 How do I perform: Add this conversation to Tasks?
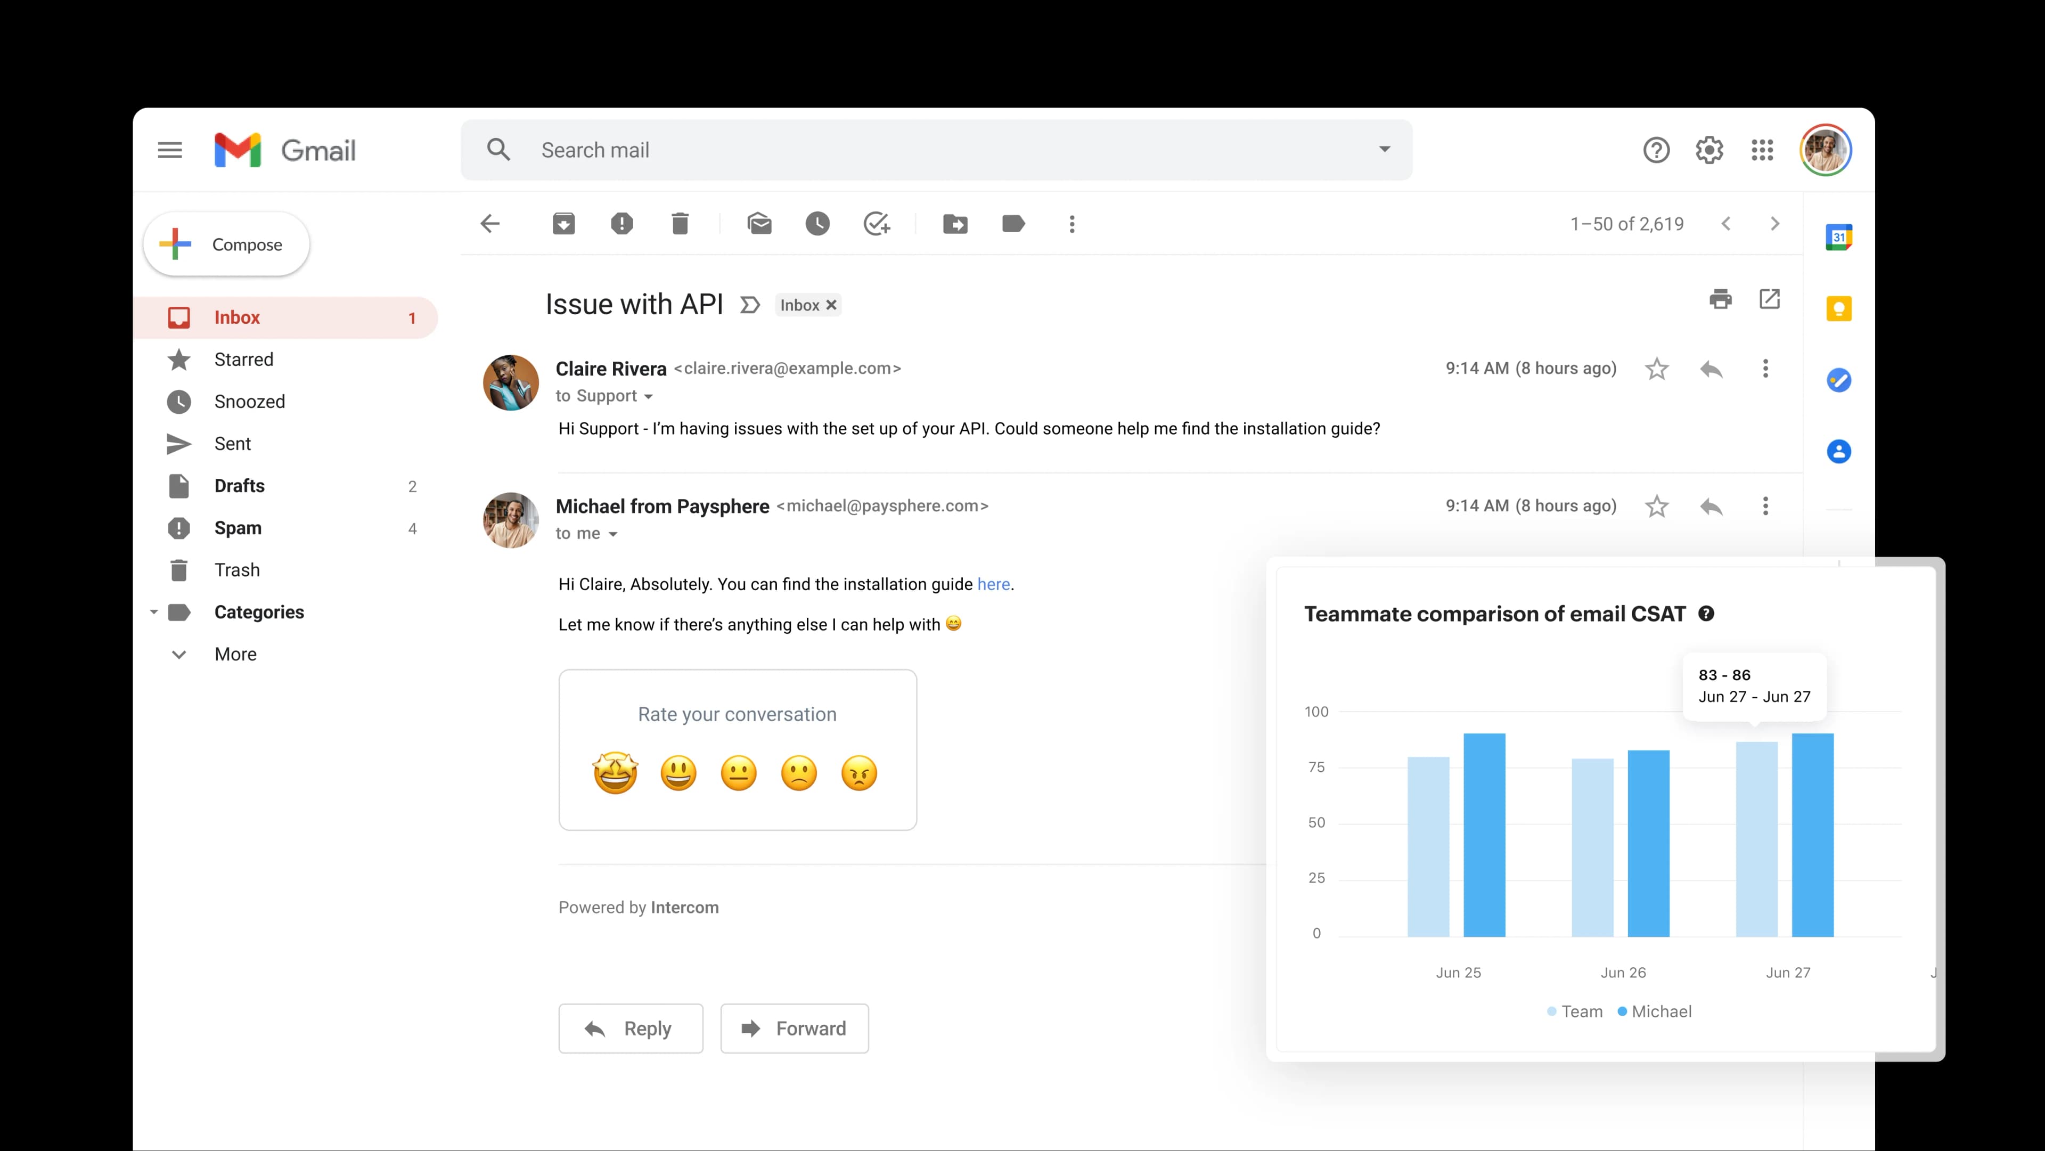click(x=877, y=224)
